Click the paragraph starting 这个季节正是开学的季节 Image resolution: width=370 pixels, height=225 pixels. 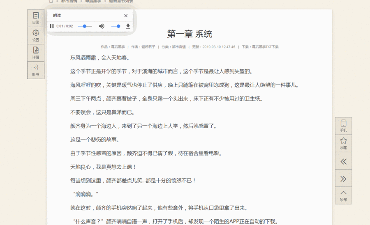click(x=162, y=71)
